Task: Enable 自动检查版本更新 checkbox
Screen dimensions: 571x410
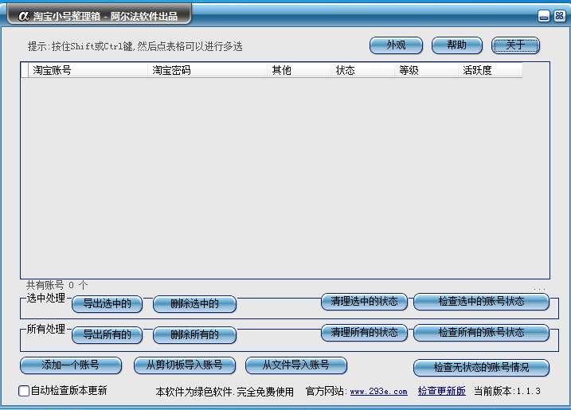Action: pos(24,391)
